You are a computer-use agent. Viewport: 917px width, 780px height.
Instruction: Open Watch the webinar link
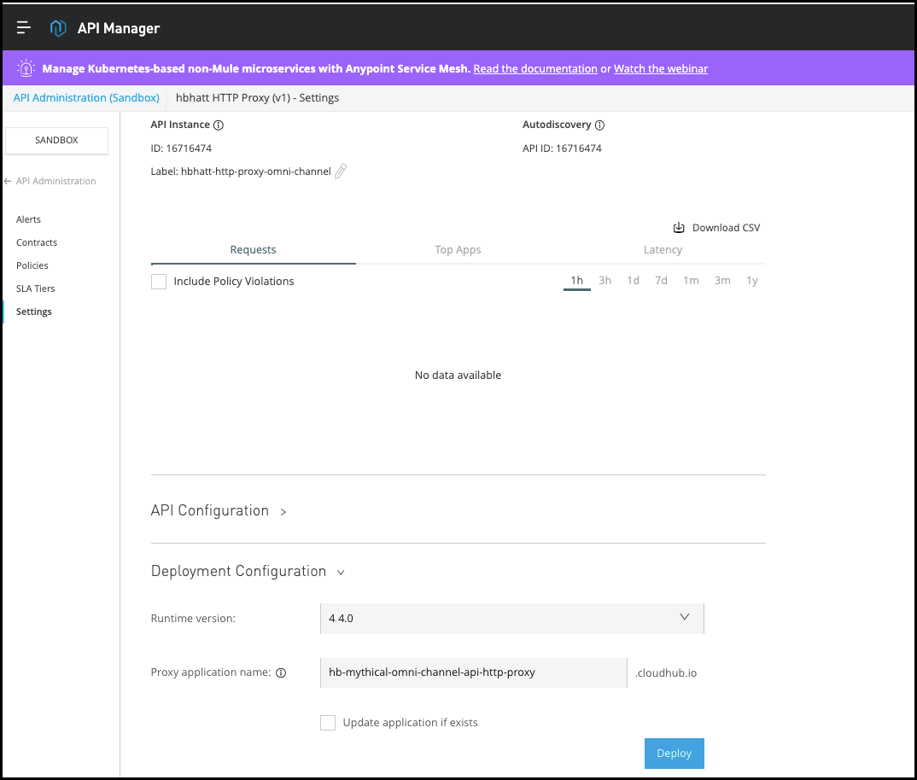[661, 69]
